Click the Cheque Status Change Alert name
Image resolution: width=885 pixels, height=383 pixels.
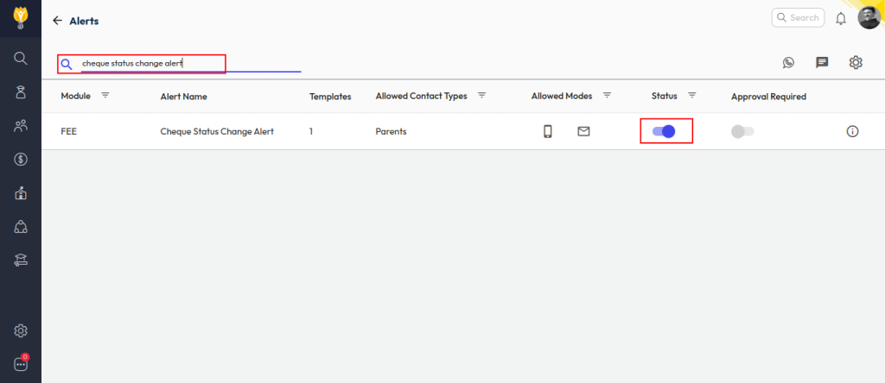tap(217, 131)
